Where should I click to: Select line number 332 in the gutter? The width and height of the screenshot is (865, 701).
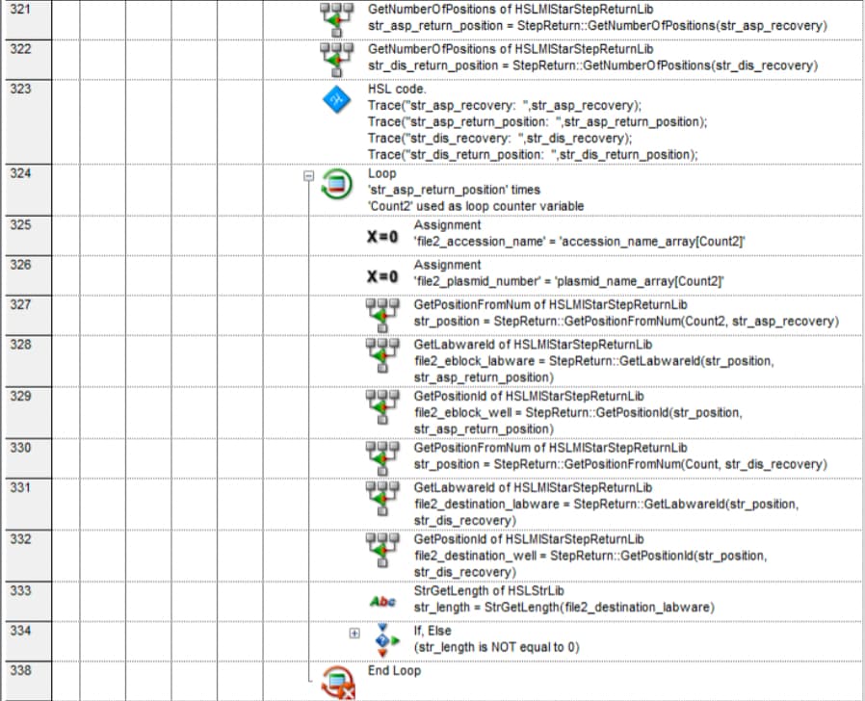pos(28,556)
